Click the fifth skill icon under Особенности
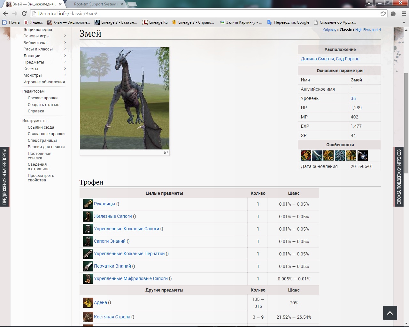The image size is (409, 327). click(x=351, y=156)
